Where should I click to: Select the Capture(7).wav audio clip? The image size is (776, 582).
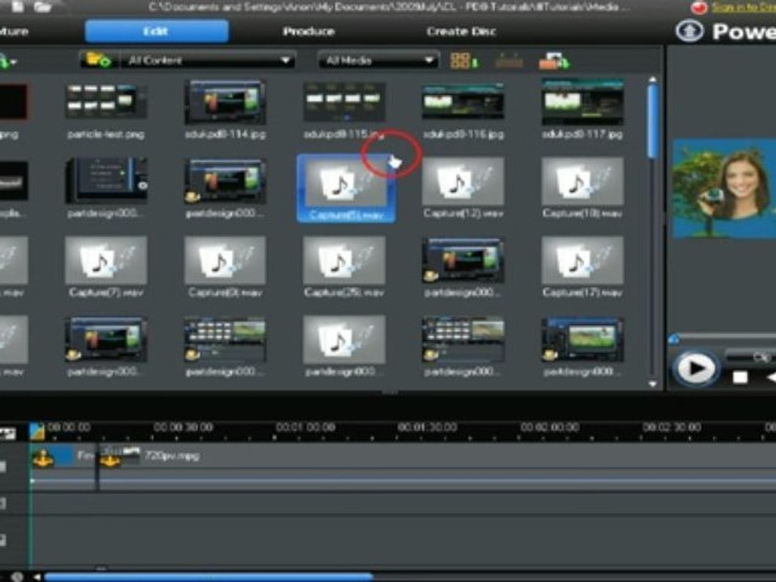(x=106, y=260)
